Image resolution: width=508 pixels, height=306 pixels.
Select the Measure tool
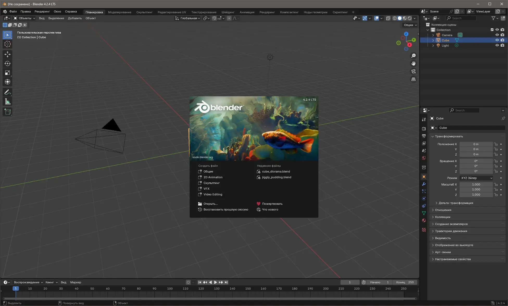(7, 102)
